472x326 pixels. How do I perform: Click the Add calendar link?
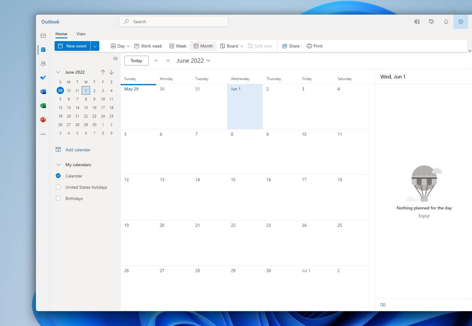tap(78, 149)
